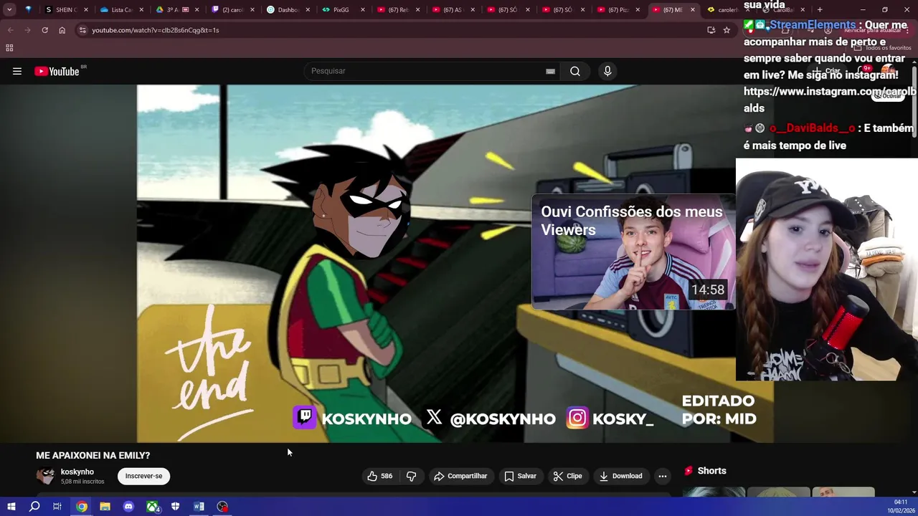Save video with the Salvar button
This screenshot has height=516, width=918.
pos(520,476)
